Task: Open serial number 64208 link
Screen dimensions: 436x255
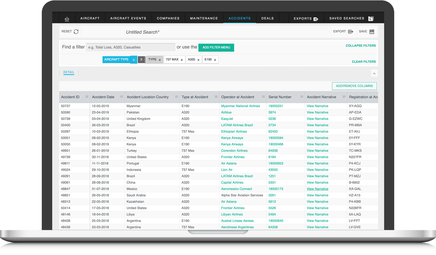Action: [x=273, y=227]
